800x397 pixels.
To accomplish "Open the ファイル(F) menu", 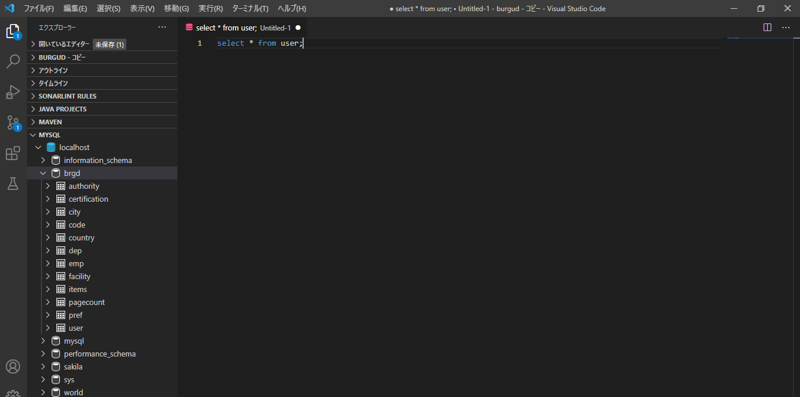I will 39,9.
